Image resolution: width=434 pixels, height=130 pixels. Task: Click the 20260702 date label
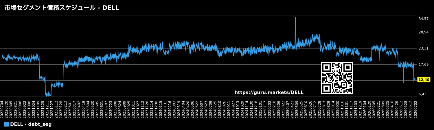(x=415, y=109)
